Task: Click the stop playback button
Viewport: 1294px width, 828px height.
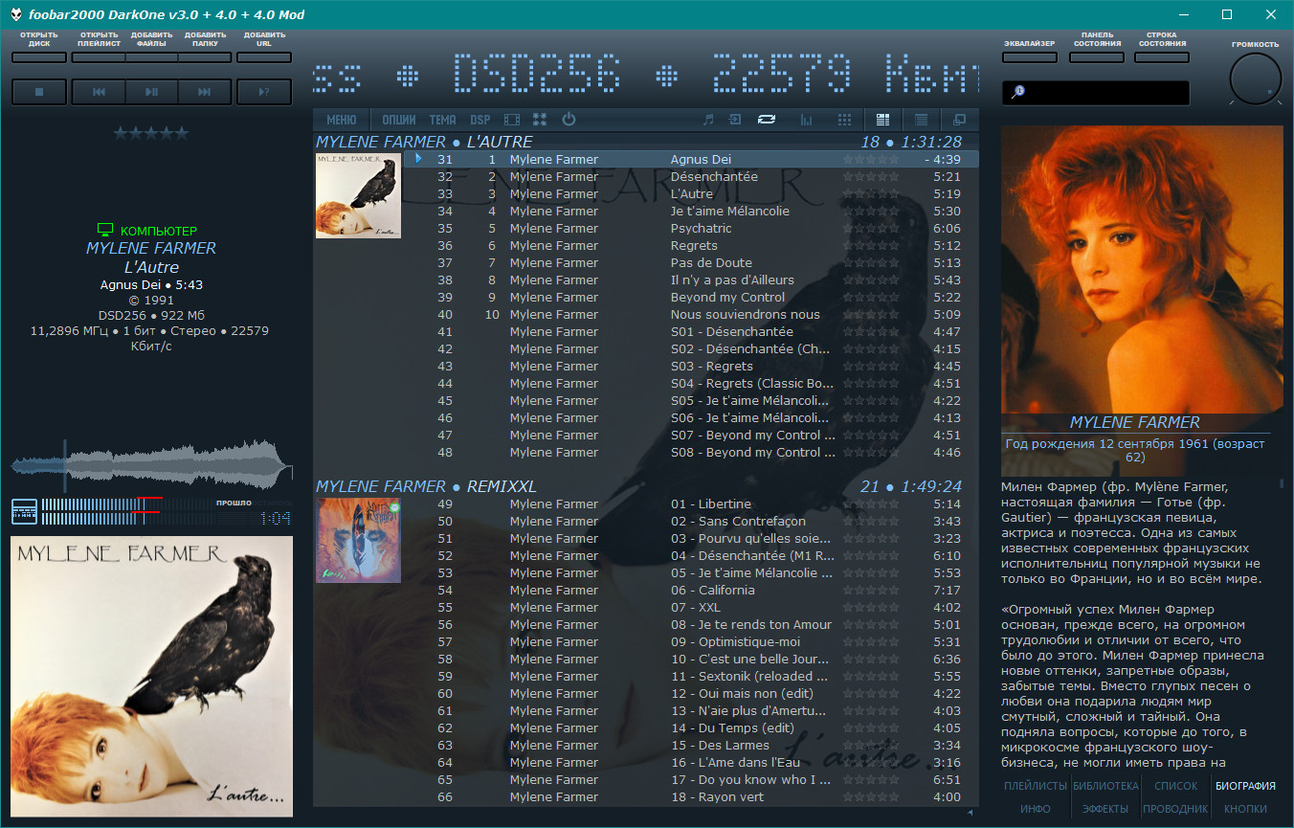Action: click(x=39, y=92)
